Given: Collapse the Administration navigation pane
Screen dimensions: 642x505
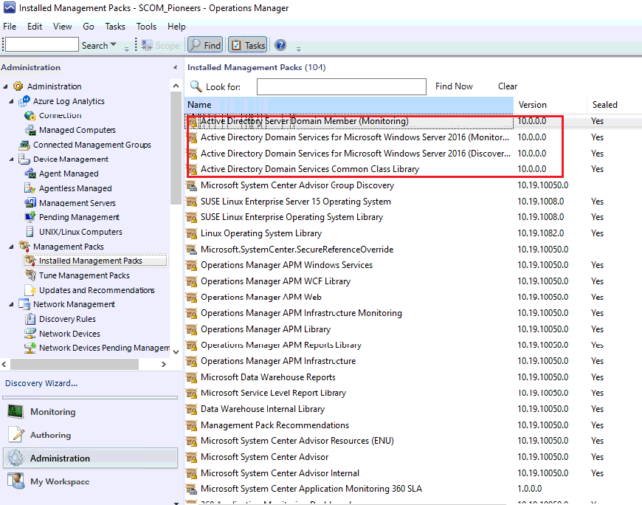Looking at the screenshot, I should pos(175,67).
